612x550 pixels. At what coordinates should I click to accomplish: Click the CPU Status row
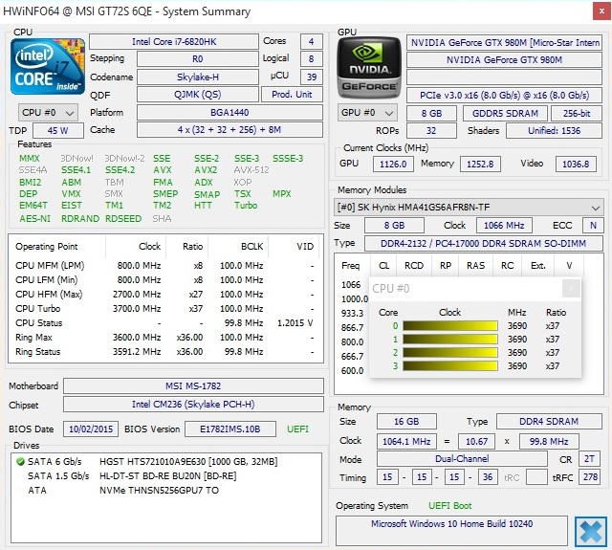pyautogui.click(x=165, y=323)
